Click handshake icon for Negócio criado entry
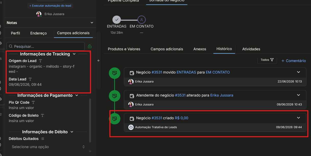311x156 pixels. coord(114,119)
